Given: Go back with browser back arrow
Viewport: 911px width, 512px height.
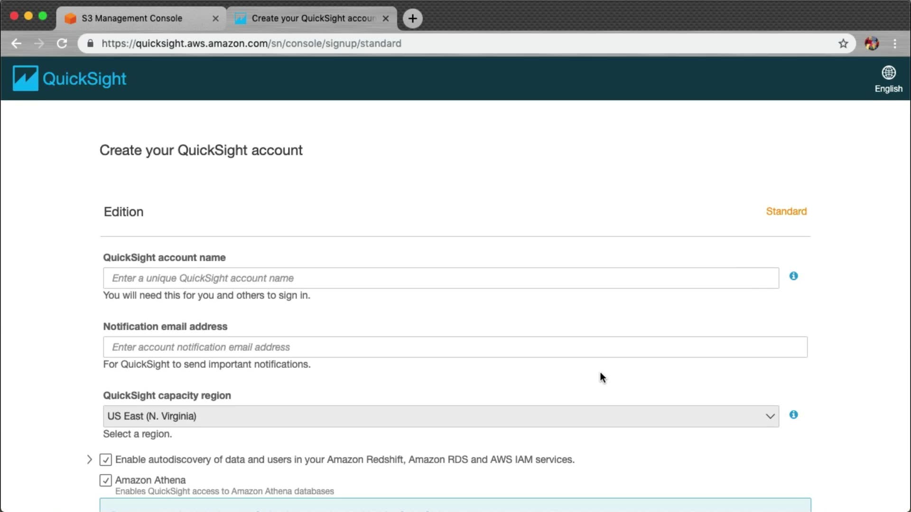Looking at the screenshot, I should 17,44.
